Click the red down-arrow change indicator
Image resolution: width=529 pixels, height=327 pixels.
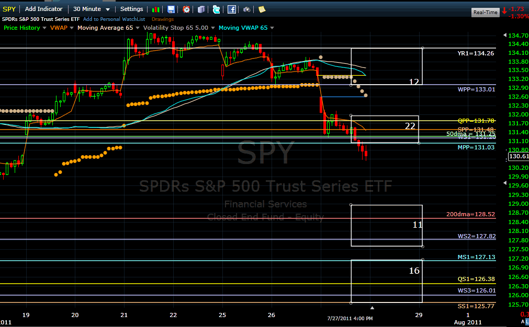(x=504, y=11)
